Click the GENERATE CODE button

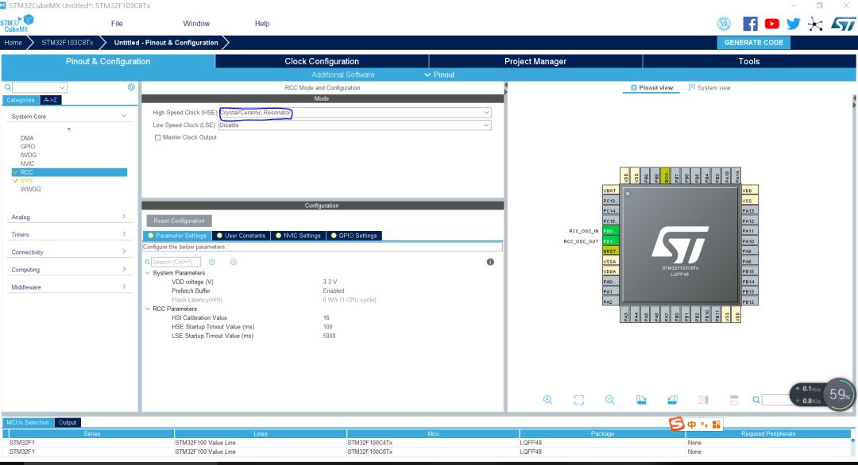[753, 43]
